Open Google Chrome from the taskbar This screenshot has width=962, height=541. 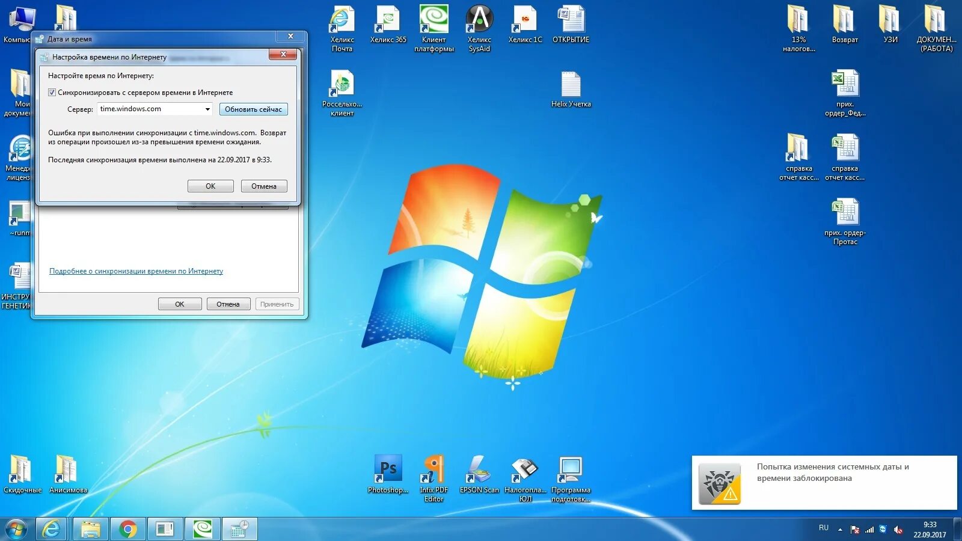[127, 529]
